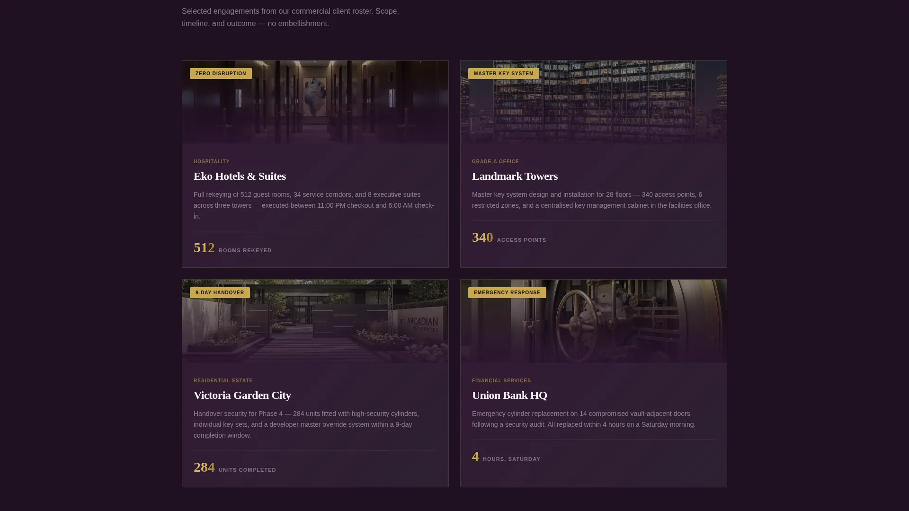Select the RESIDENTIAL ESTATE category label
The height and width of the screenshot is (511, 909).
click(223, 381)
